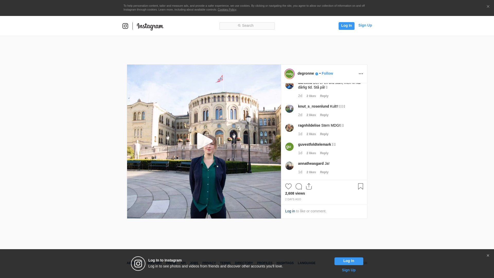Open ragnhildelise's profile avatar

[x=289, y=128]
